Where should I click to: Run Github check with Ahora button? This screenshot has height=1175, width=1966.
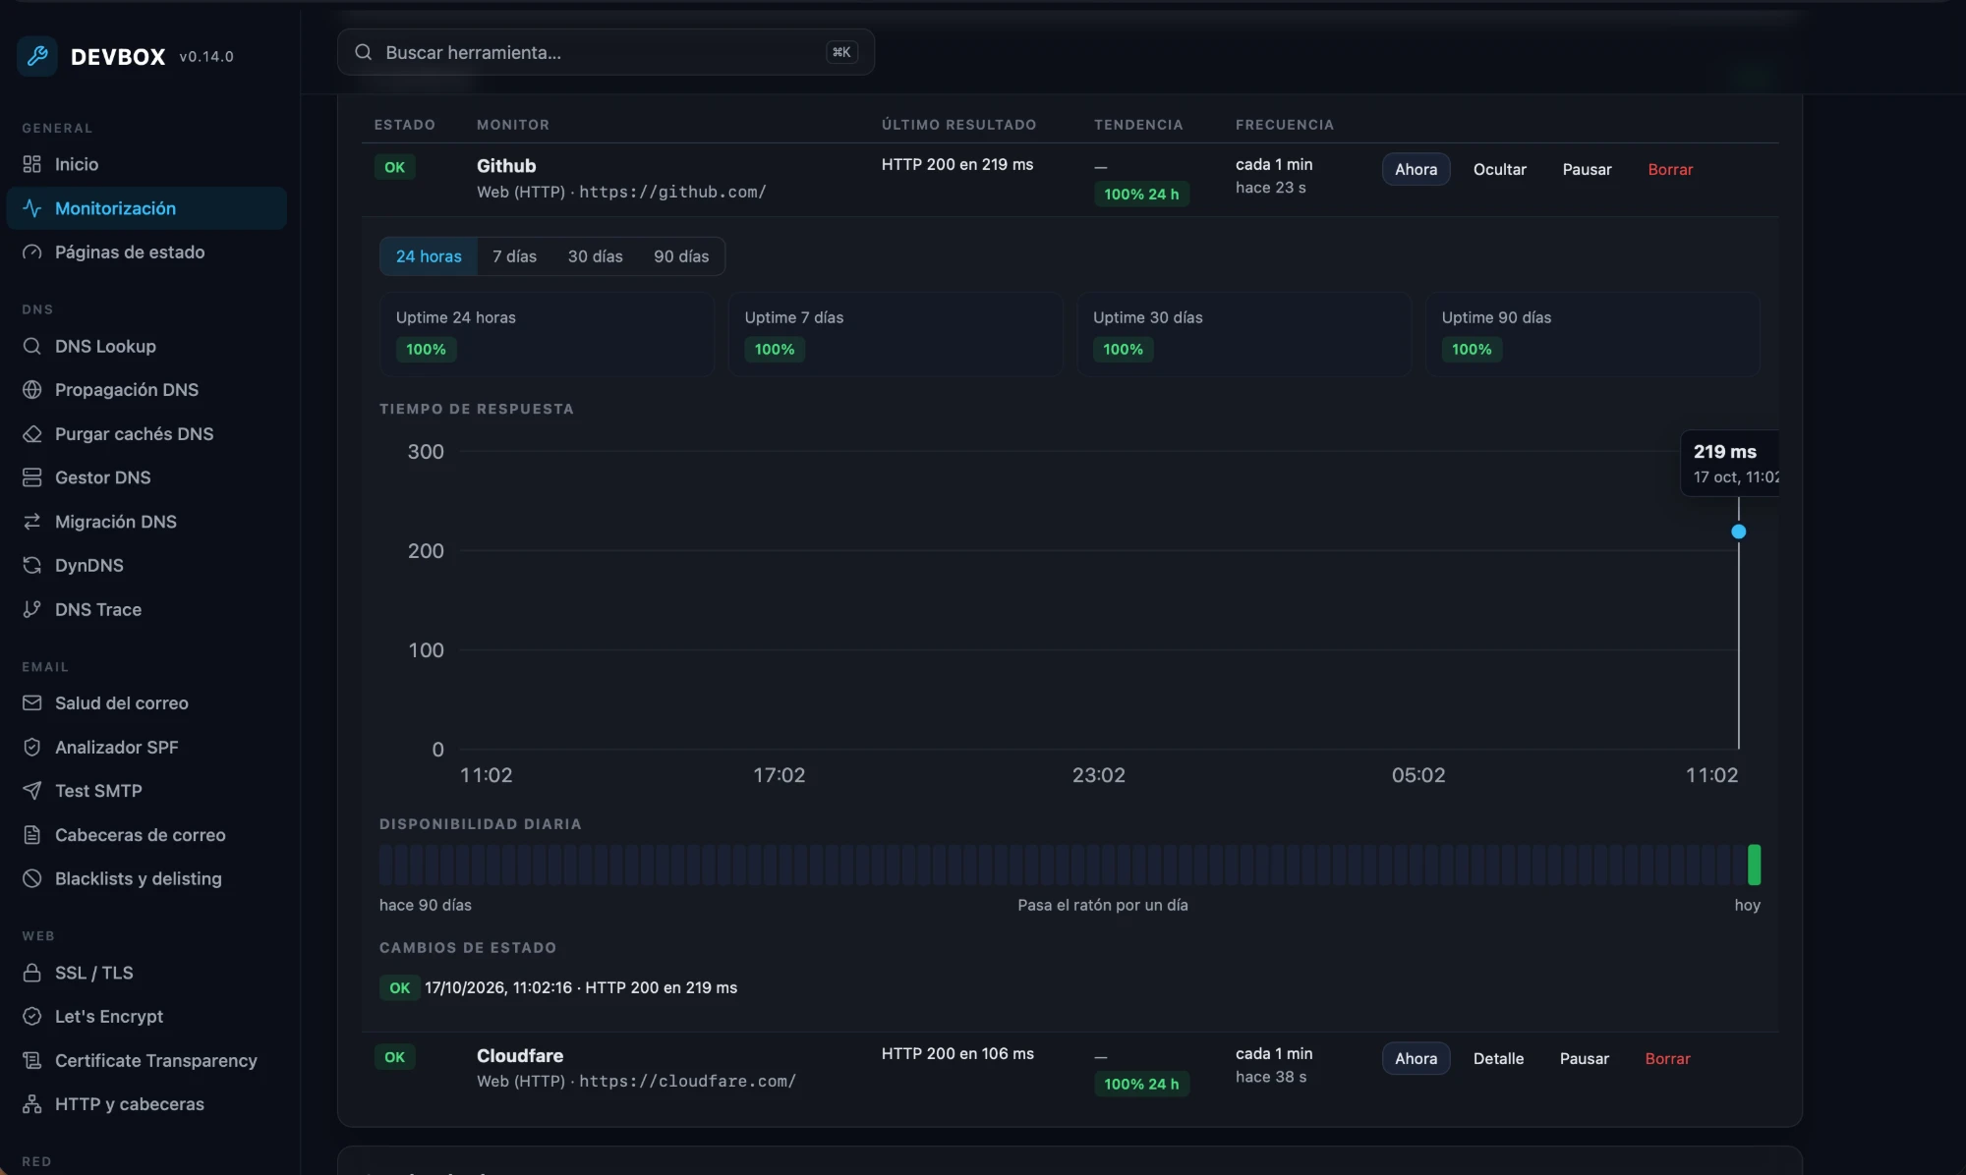click(1416, 169)
